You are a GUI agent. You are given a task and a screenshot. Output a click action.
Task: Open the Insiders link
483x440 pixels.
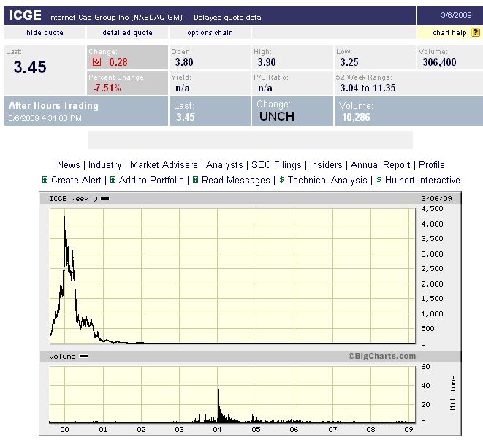click(x=326, y=165)
